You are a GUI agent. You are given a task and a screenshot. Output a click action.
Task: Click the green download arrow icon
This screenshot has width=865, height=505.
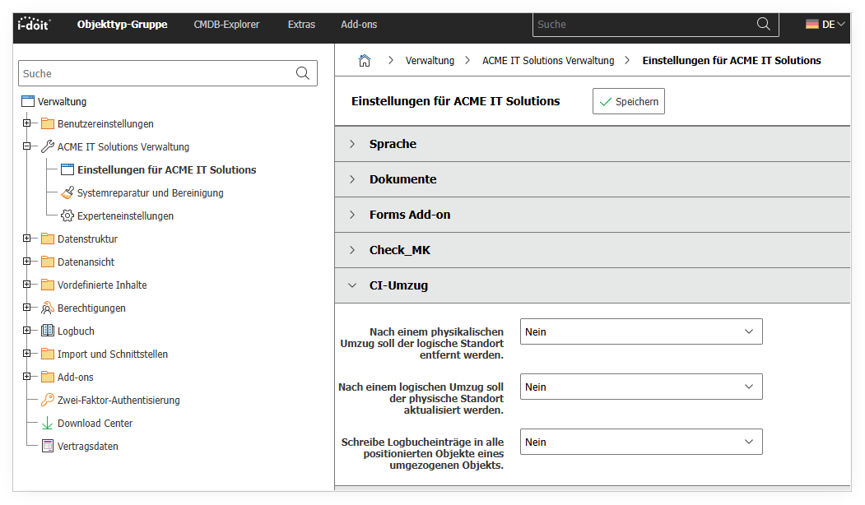point(48,424)
